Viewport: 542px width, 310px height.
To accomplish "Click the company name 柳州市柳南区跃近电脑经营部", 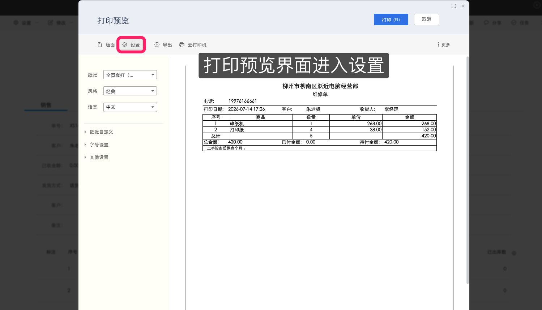I will tap(320, 86).
